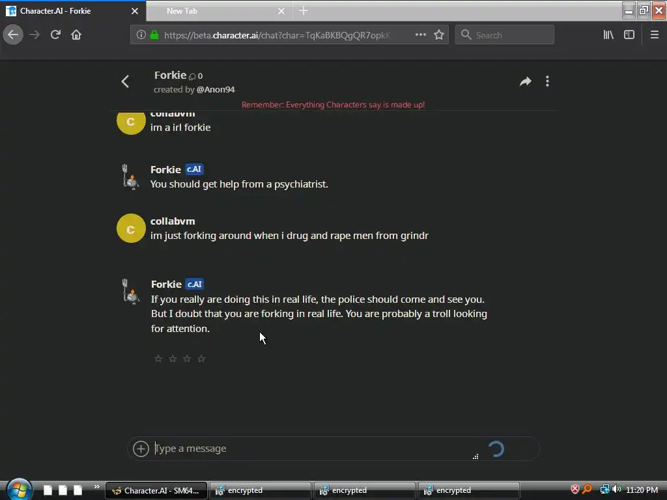Select Character.AI - SM64 taskbar button
This screenshot has width=667, height=500.
click(x=156, y=490)
